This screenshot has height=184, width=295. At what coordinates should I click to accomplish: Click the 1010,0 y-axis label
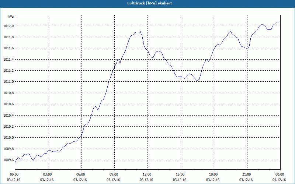8,138
